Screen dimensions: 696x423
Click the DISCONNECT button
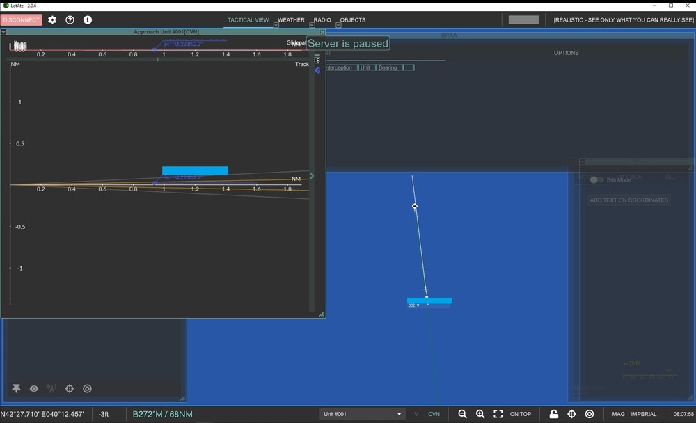tap(22, 20)
